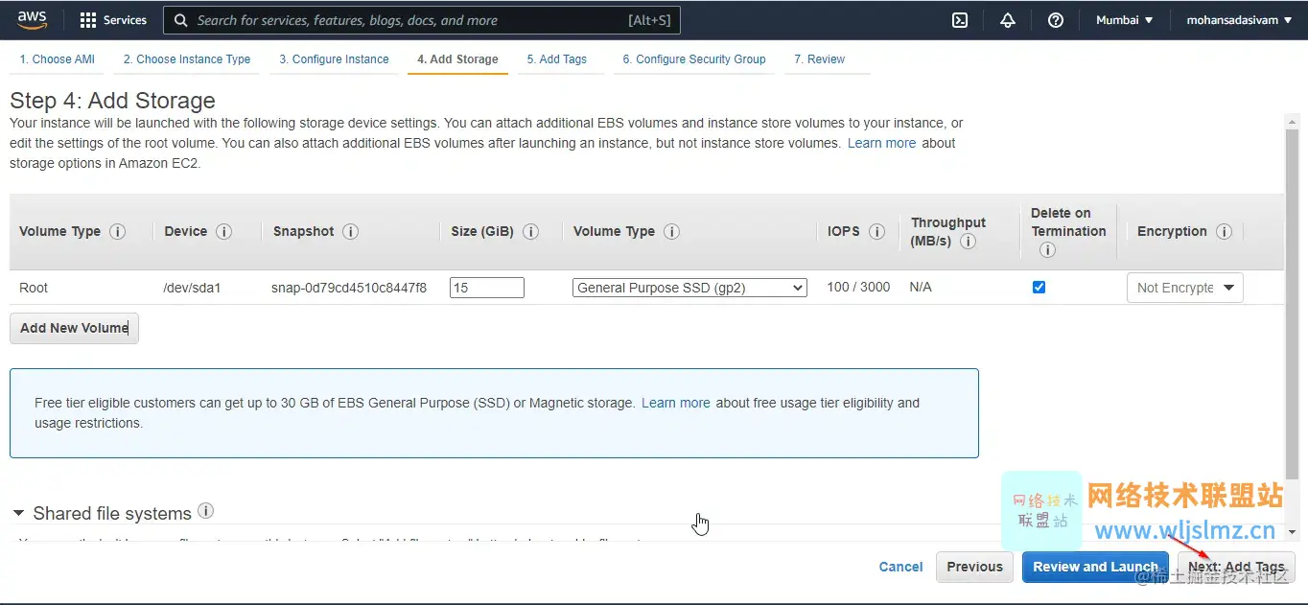Click info icon beside Shared file systems
This screenshot has height=605, width=1308.
click(205, 512)
